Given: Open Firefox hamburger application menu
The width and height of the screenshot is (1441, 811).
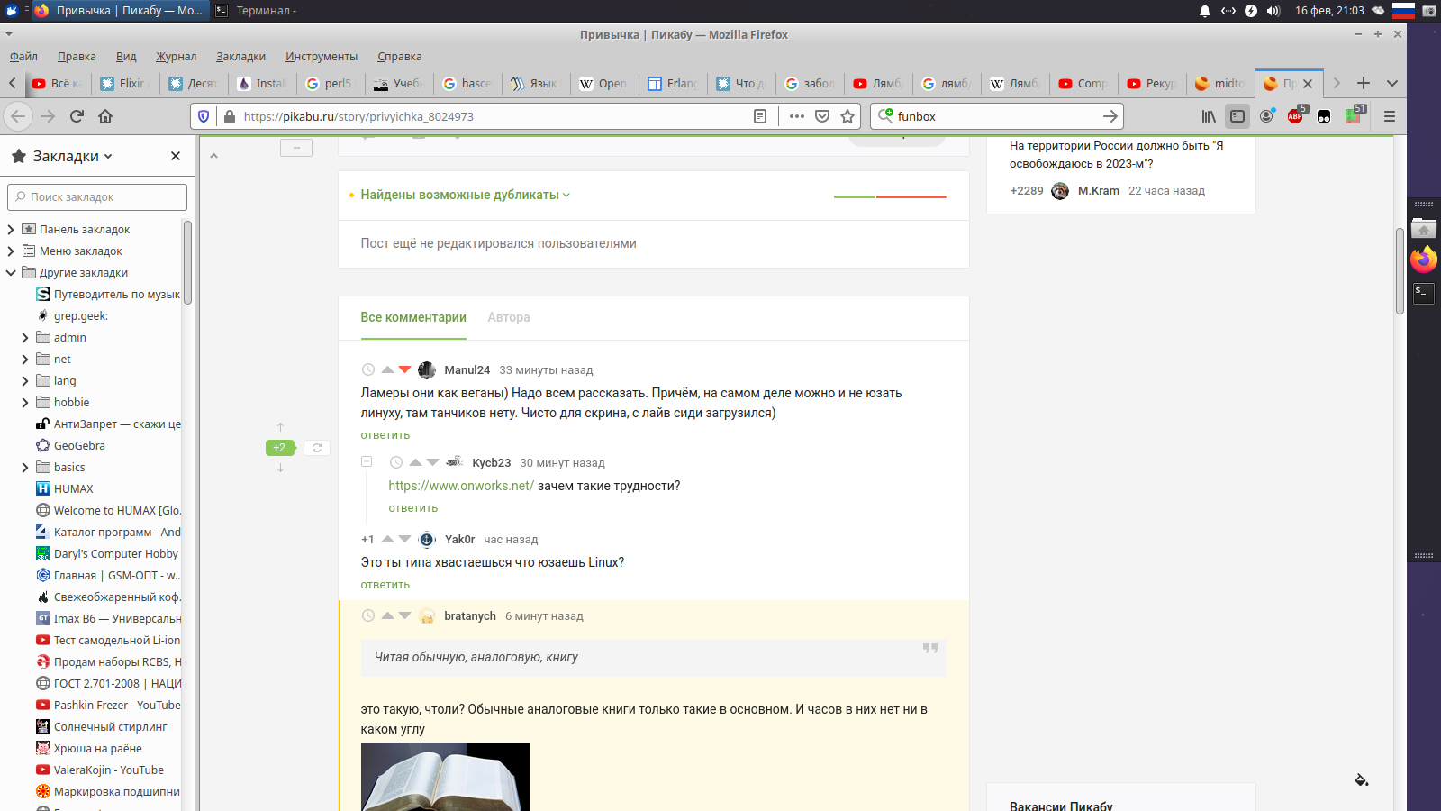Looking at the screenshot, I should point(1390,116).
